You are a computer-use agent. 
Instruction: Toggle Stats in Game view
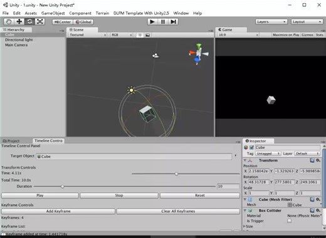click(x=320, y=35)
